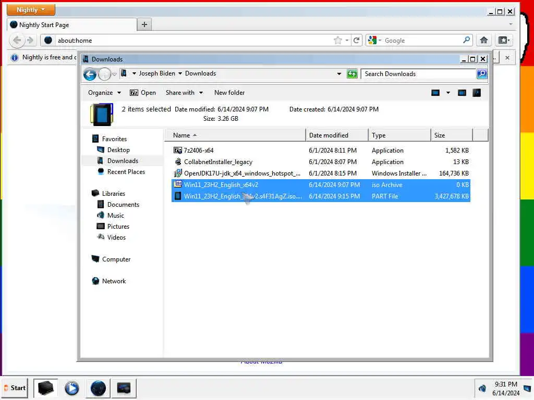Open address bar history dropdown arrow
This screenshot has width=534, height=400.
pyautogui.click(x=339, y=74)
